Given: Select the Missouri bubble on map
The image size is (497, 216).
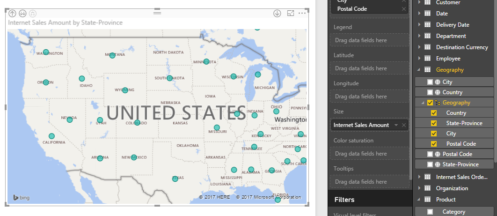Looking at the screenshot, I should [x=217, y=127].
